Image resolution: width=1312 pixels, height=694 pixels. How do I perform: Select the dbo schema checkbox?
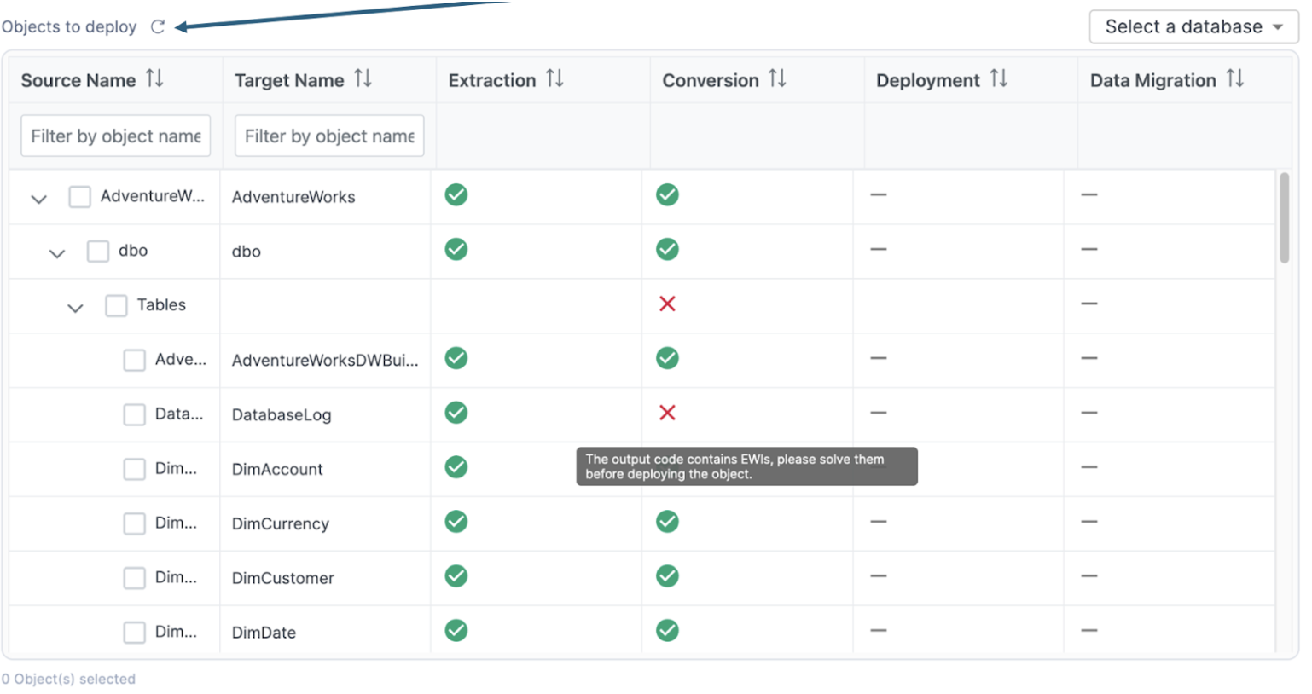[x=98, y=252]
